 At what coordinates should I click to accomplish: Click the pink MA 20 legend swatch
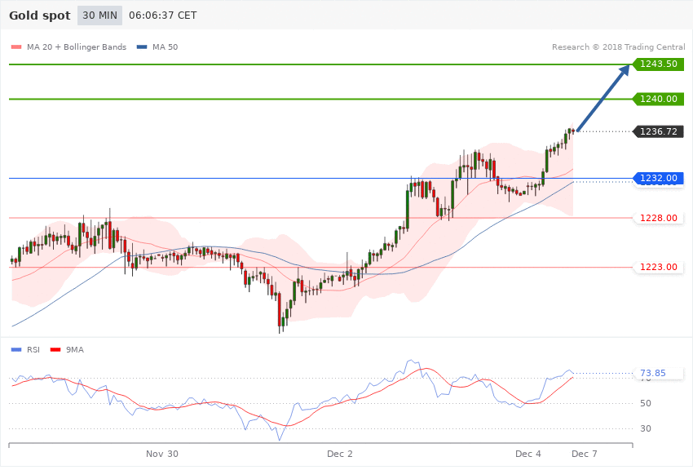[x=16, y=47]
